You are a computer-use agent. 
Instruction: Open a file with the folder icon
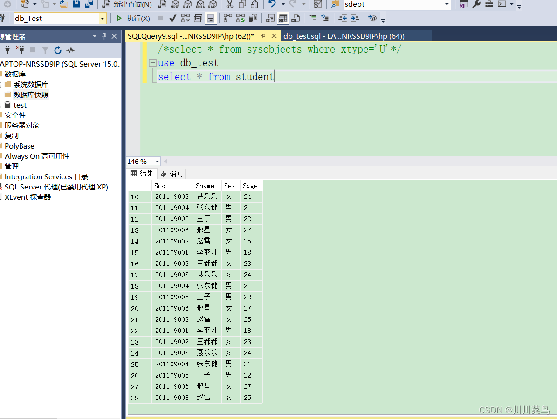(x=63, y=4)
